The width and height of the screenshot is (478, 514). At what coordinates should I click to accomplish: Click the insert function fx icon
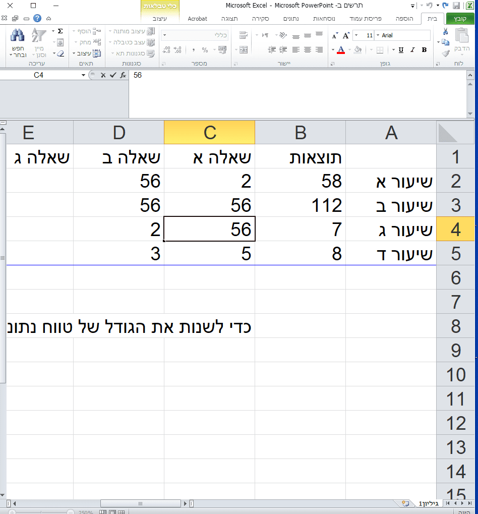123,75
